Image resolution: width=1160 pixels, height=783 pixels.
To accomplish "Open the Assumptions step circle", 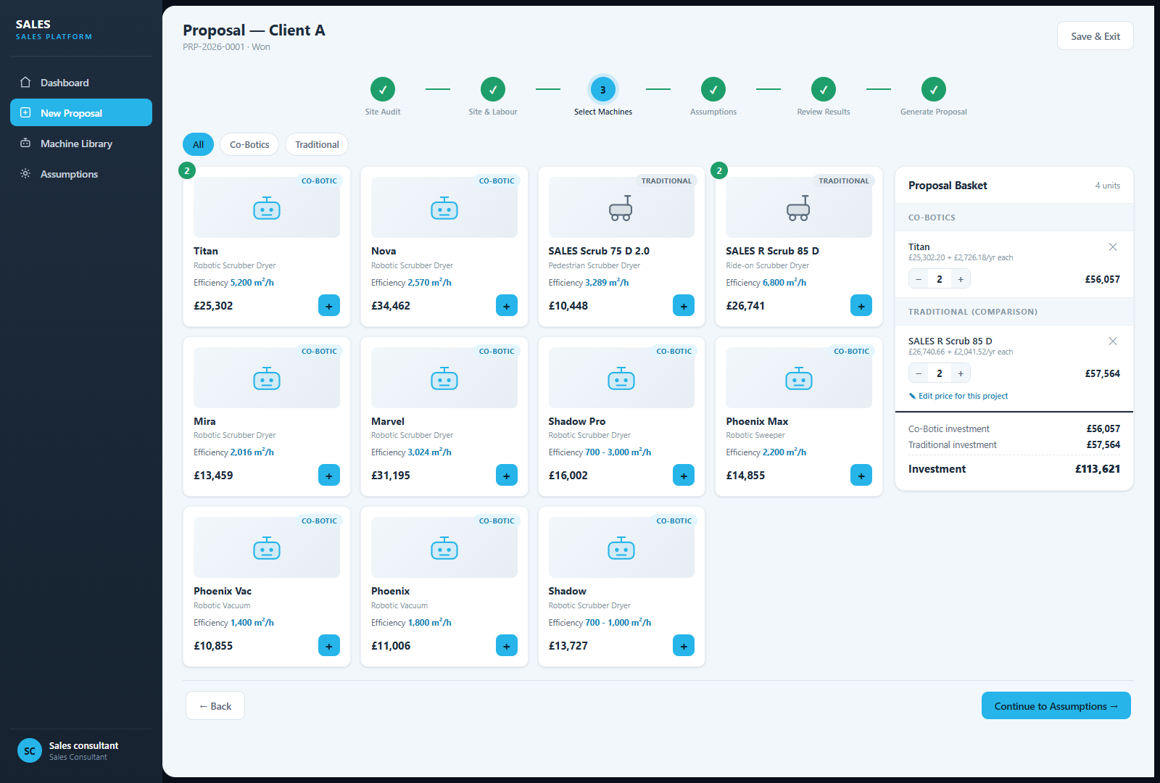I will [713, 89].
